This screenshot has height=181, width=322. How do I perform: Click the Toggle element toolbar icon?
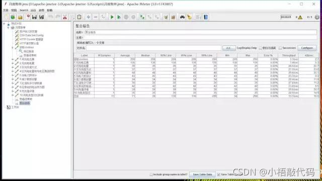click(103, 17)
